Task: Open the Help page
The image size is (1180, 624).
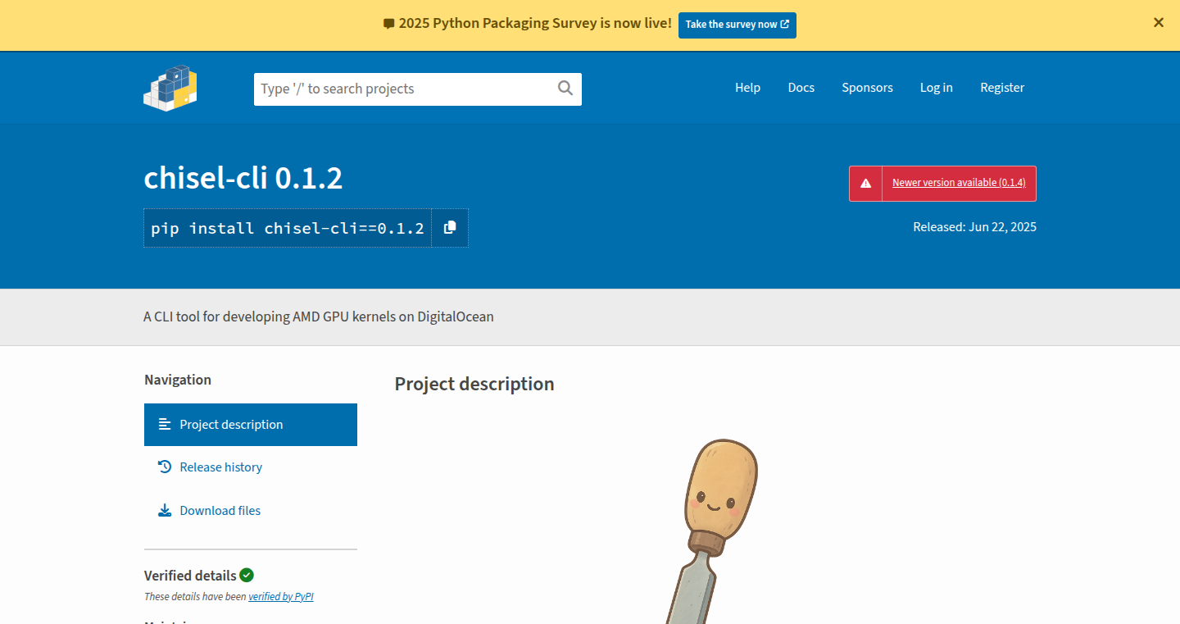Action: [747, 88]
